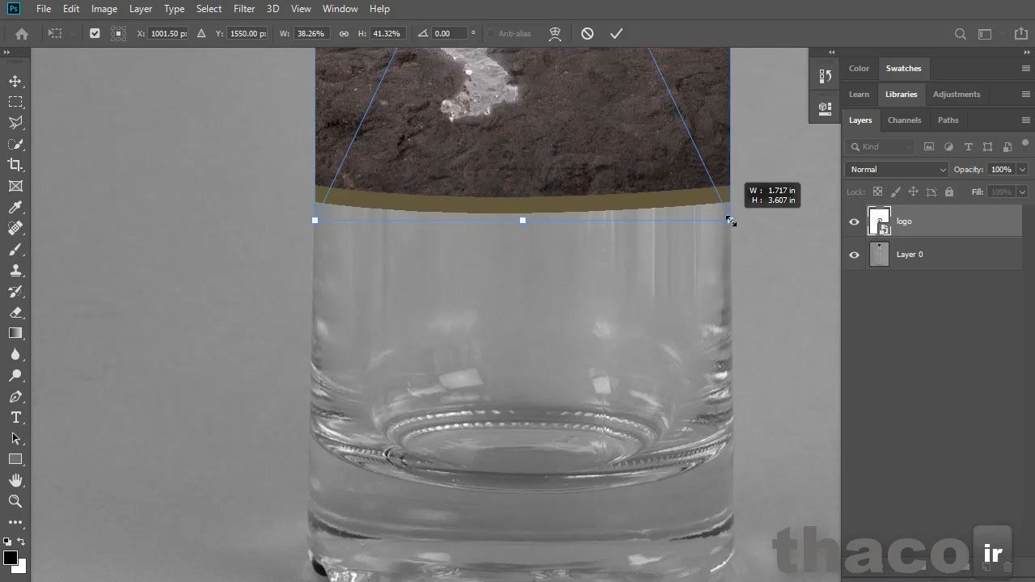This screenshot has height=582, width=1035.
Task: Click the foreground color swatch
Action: click(x=11, y=558)
